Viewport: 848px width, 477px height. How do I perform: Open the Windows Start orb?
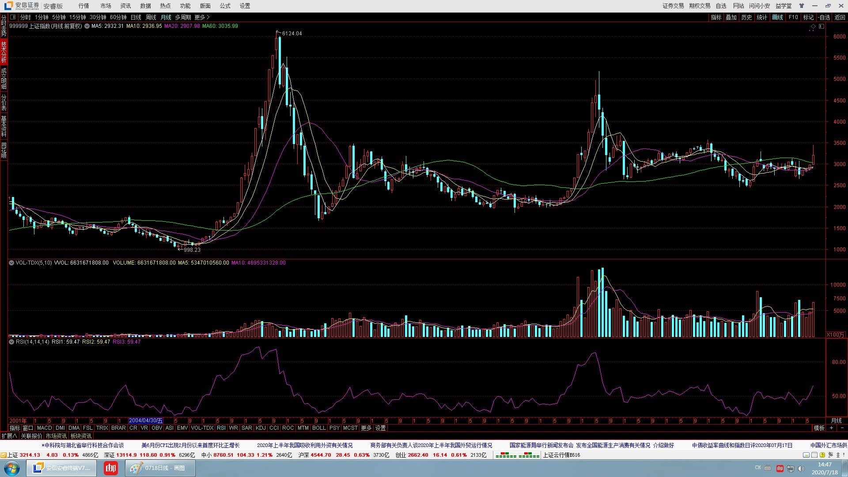click(11, 468)
